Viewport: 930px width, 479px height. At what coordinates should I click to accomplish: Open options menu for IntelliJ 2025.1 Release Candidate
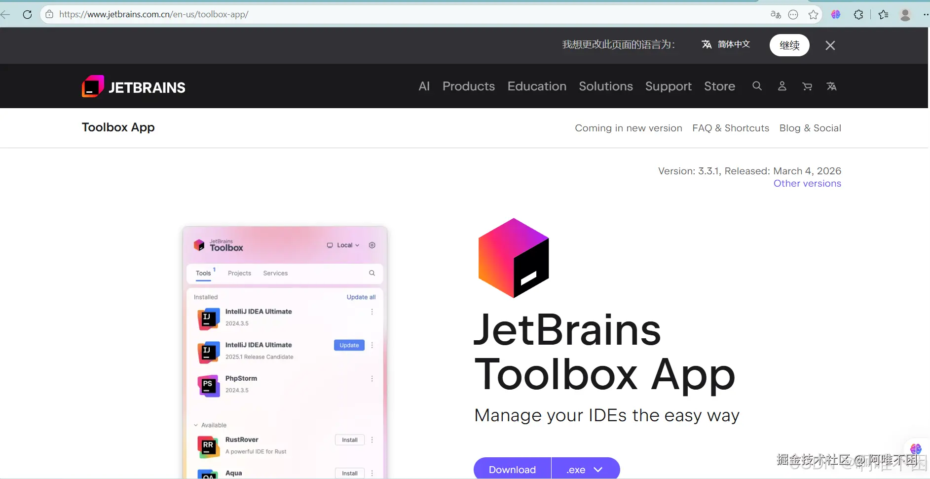tap(372, 345)
